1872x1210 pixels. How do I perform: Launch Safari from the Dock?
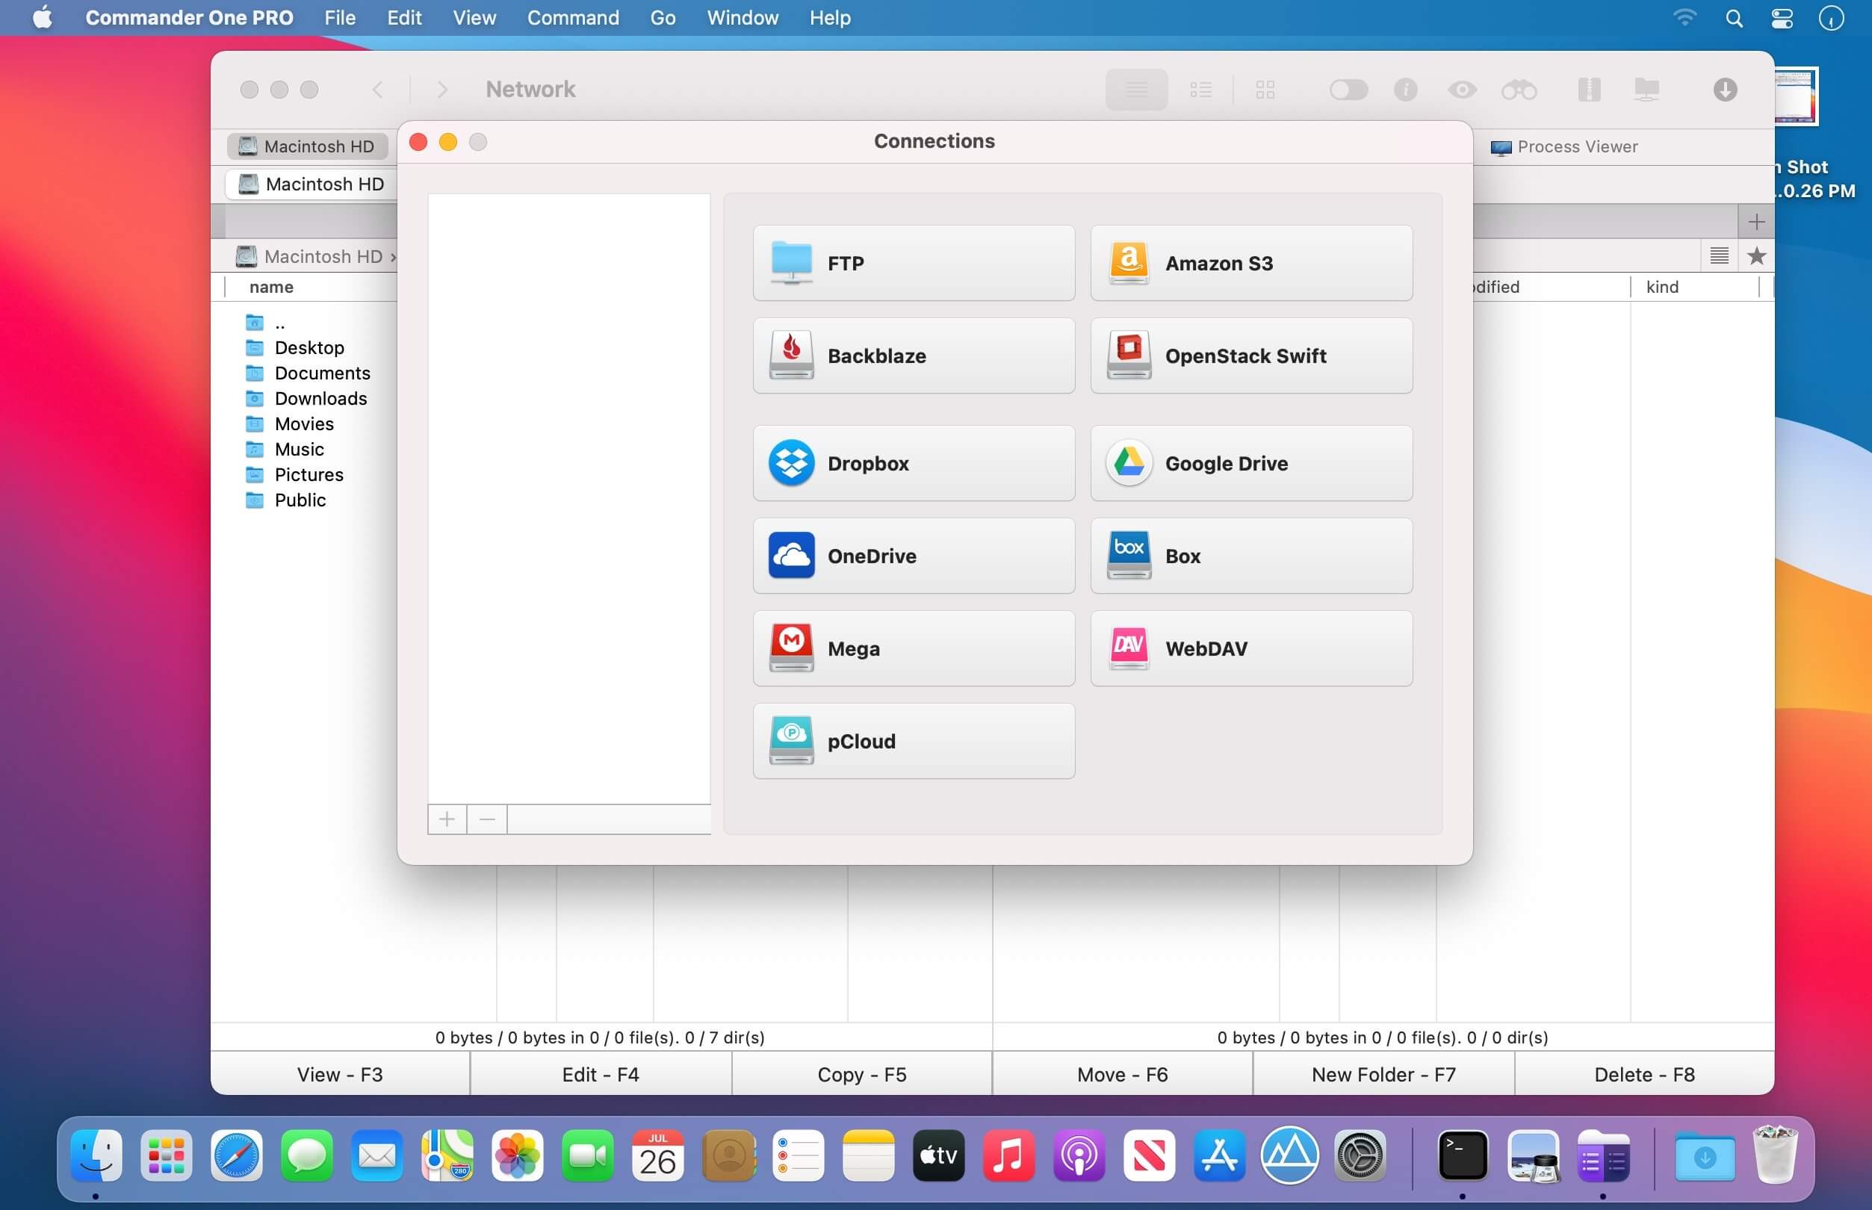tap(237, 1155)
